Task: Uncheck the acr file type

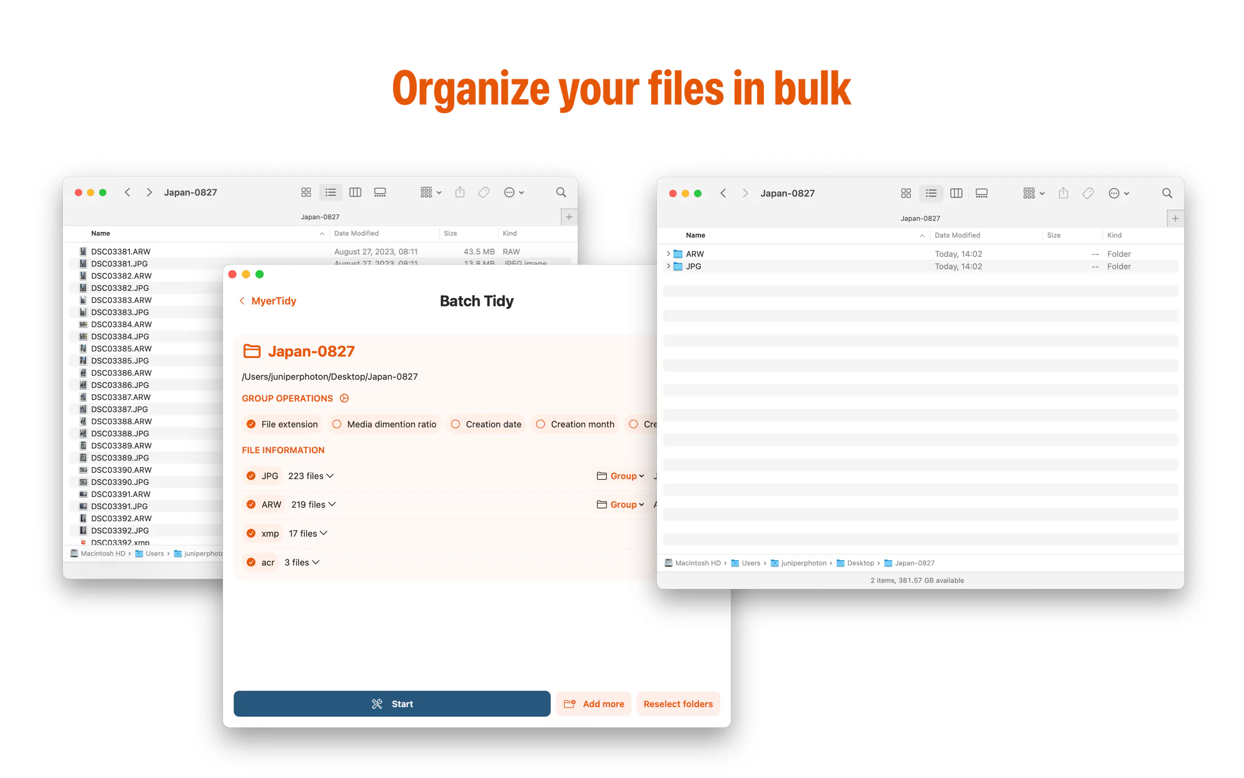Action: click(x=251, y=563)
